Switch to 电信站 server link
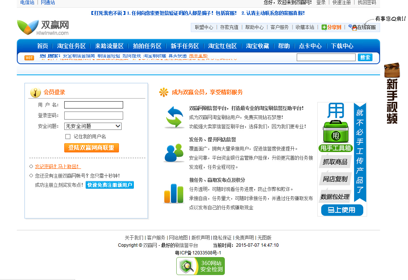This screenshot has width=408, height=280. click(27, 2)
